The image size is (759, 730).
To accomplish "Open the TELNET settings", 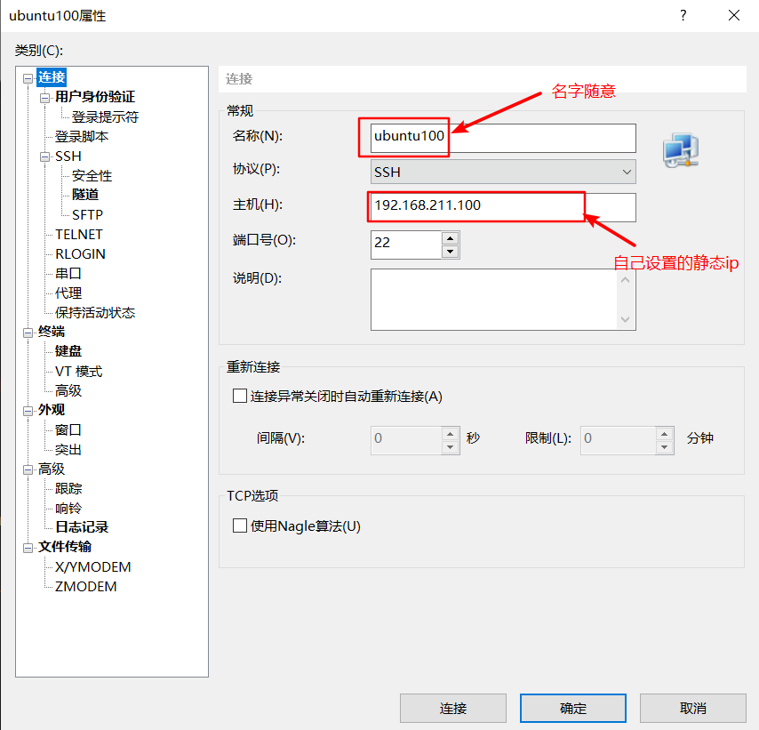I will 79,235.
